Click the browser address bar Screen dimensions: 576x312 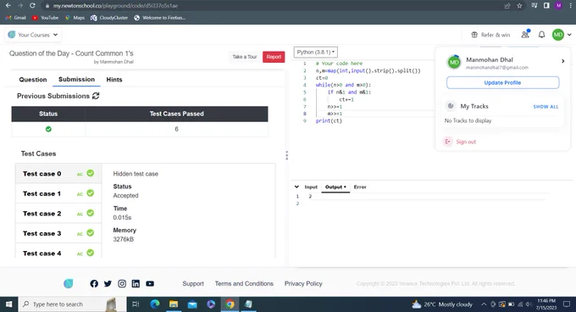click(272, 6)
